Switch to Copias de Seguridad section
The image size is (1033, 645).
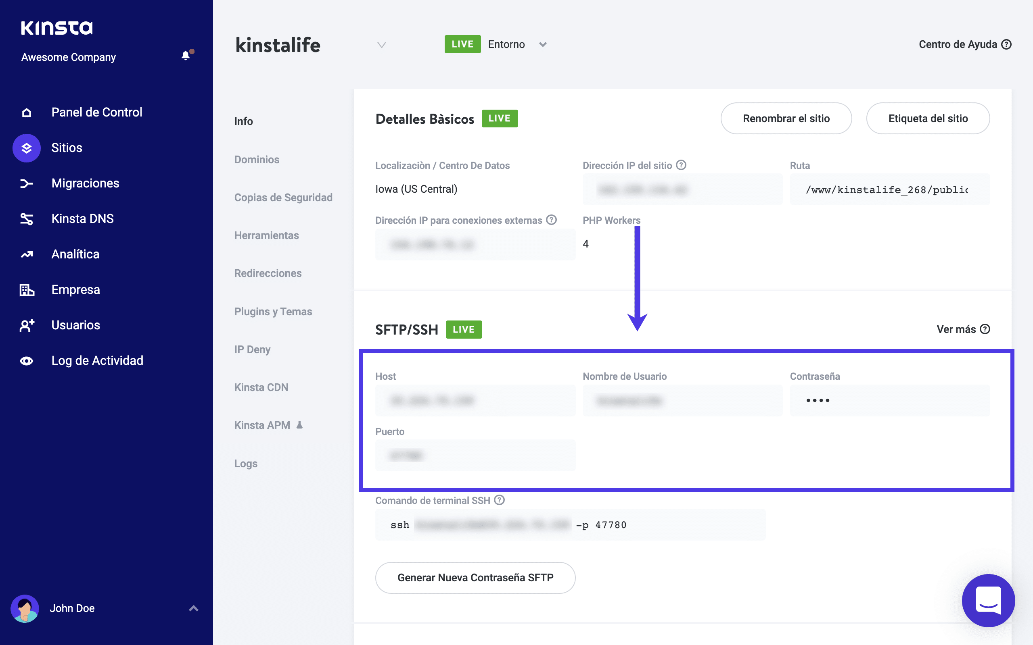[283, 198]
